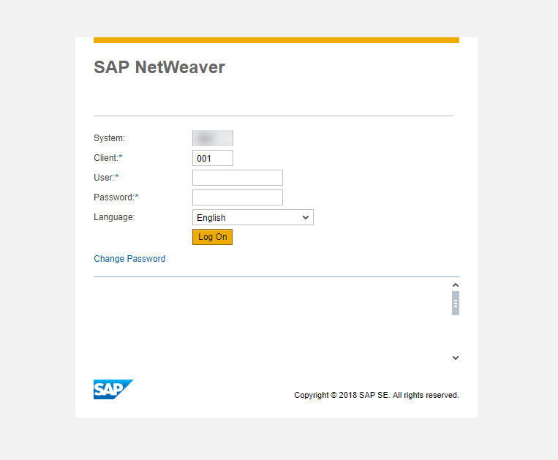Open the Change Password link

click(x=129, y=259)
